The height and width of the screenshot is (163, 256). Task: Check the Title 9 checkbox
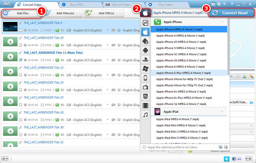point(21,30)
